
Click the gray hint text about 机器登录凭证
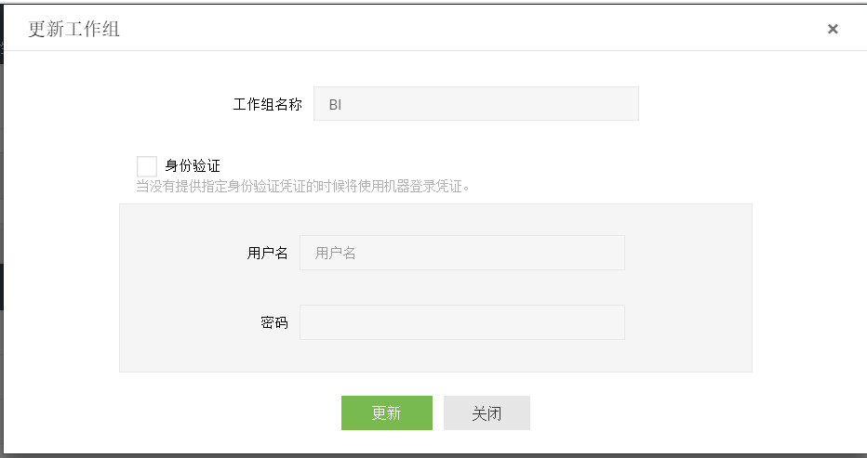(303, 186)
